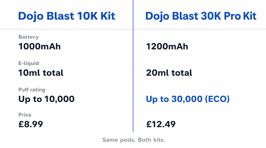Click the vertical blue divider line
This screenshot has height=148, width=266.
pos(133,66)
